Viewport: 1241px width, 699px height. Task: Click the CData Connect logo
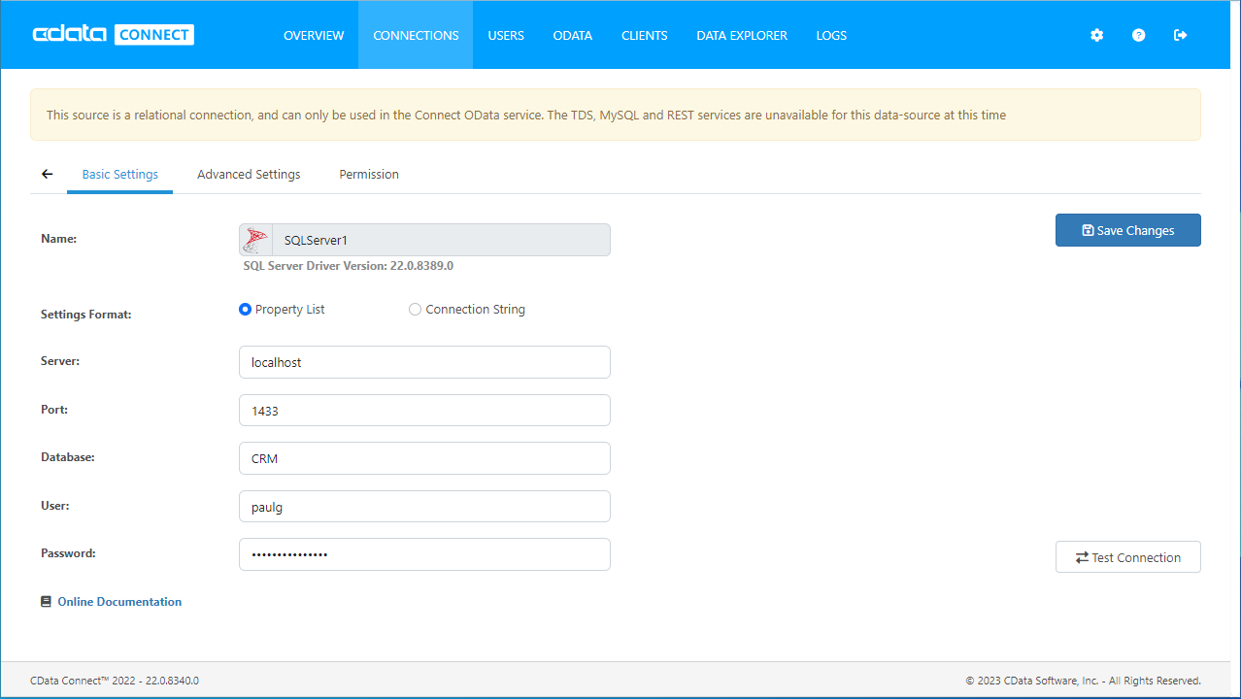click(114, 35)
